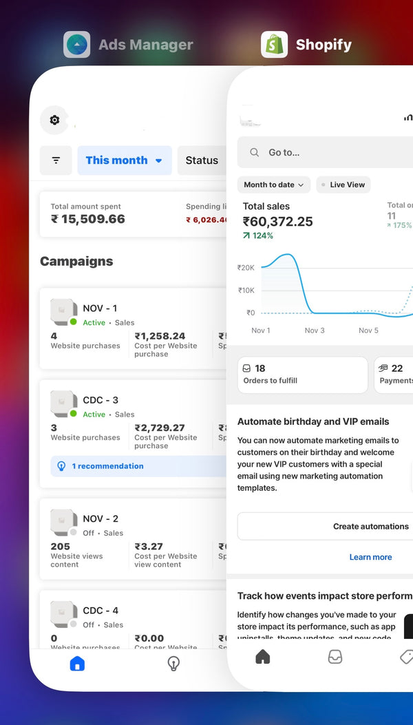This screenshot has width=413, height=725.
Task: Go to Ads Manager home tab
Action: (77, 663)
